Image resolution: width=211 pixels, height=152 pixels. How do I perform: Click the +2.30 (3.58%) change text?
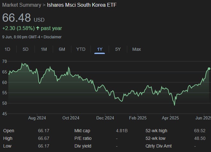tap(19, 28)
